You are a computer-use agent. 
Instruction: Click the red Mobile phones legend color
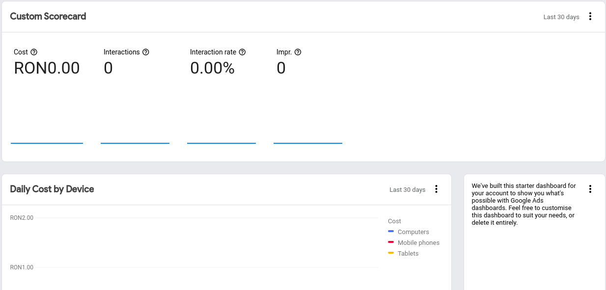coord(391,242)
